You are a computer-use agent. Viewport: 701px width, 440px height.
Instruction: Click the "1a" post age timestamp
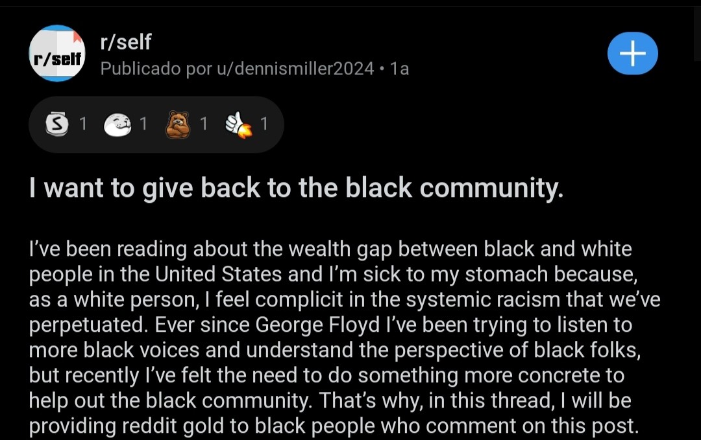point(399,68)
